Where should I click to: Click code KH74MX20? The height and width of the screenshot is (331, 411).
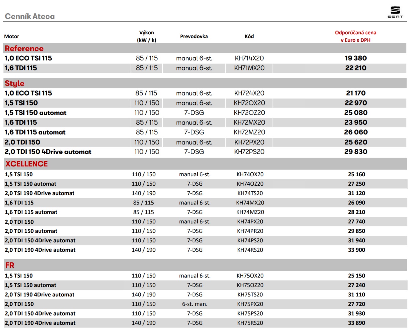click(250, 203)
